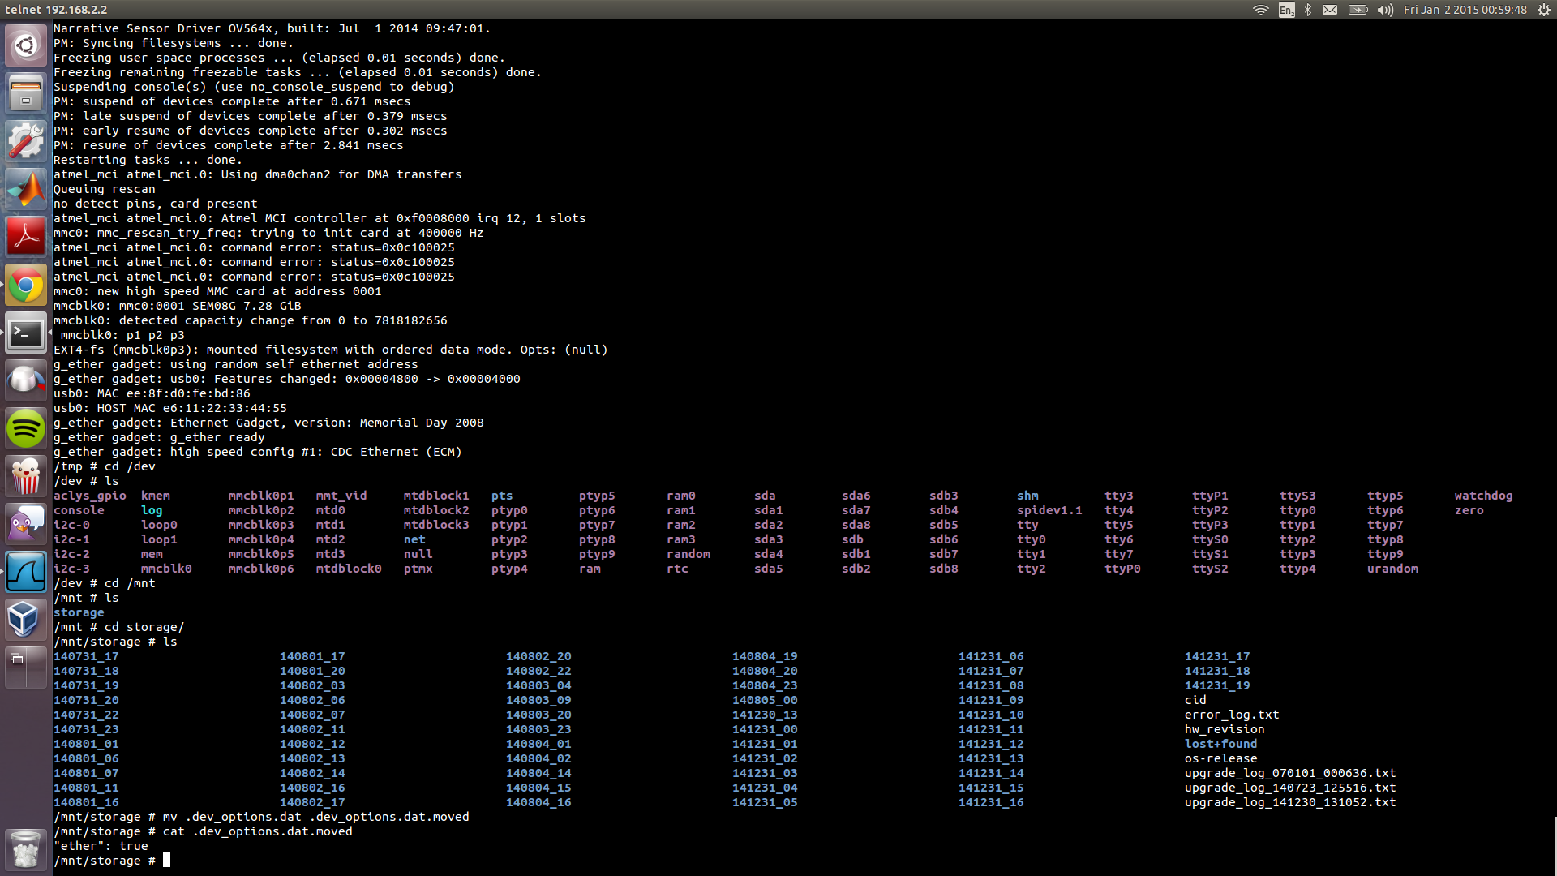The width and height of the screenshot is (1557, 876).
Task: Click the 'ptmx' device entry
Action: [418, 569]
